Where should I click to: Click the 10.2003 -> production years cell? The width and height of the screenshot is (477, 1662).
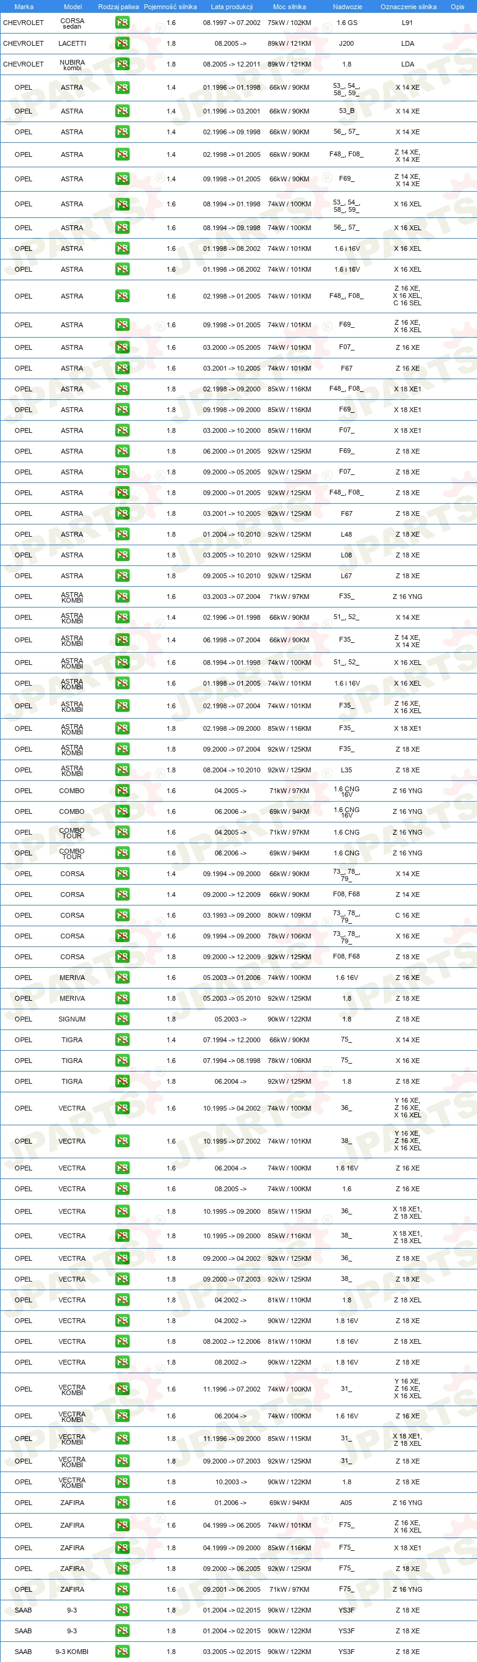231,1482
